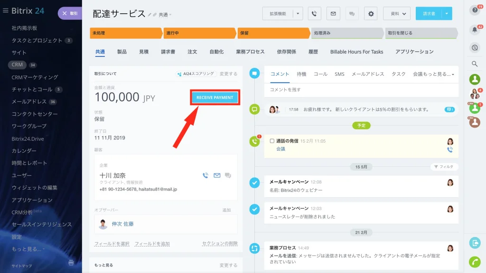Open CRM in the left sidebar
The width and height of the screenshot is (486, 273).
click(17, 64)
